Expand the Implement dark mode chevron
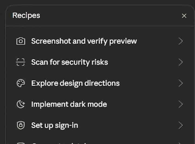The height and width of the screenshot is (144, 195). click(181, 104)
